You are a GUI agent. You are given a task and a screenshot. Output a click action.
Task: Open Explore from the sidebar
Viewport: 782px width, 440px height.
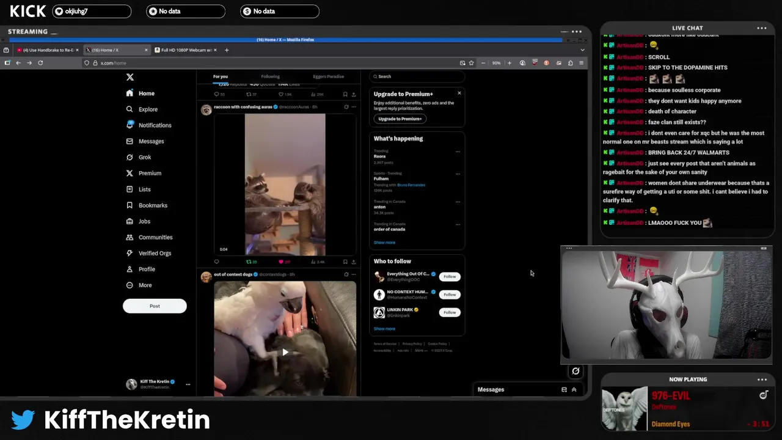pyautogui.click(x=141, y=109)
